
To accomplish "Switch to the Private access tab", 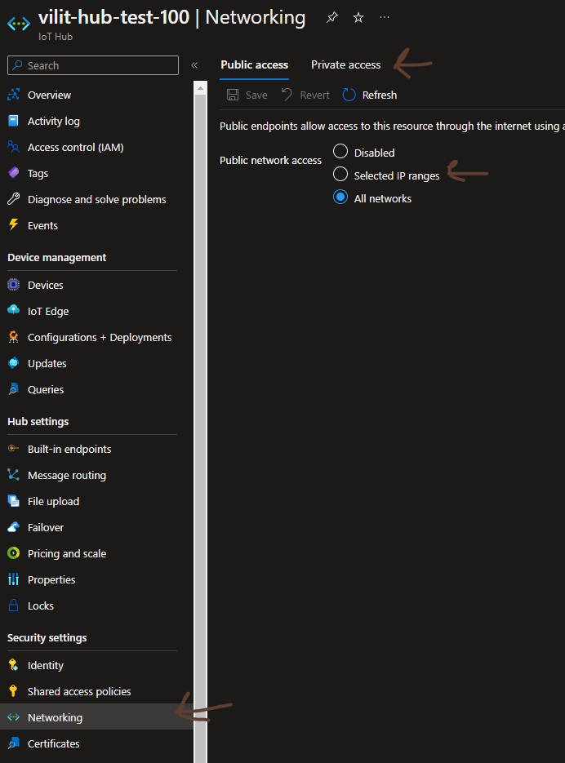I will click(x=345, y=64).
